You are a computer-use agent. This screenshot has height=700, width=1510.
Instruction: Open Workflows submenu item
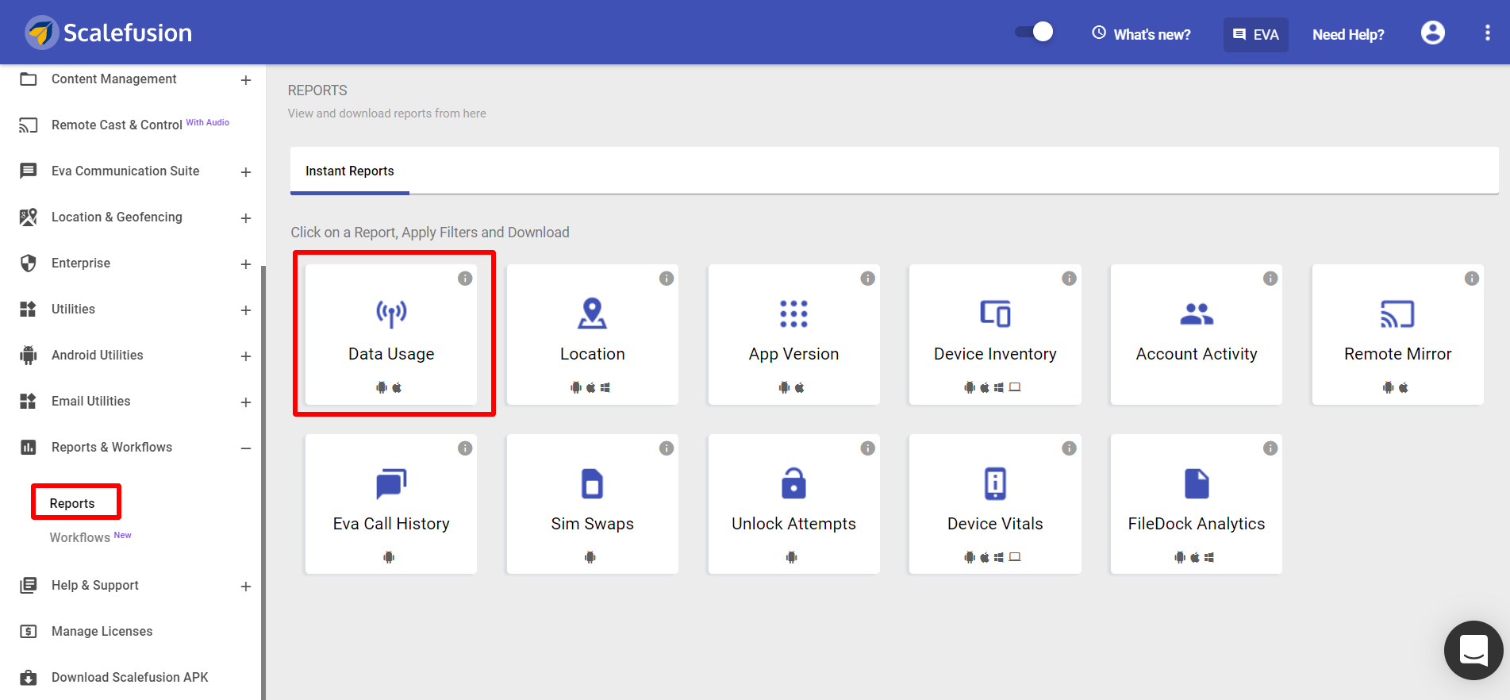[80, 537]
